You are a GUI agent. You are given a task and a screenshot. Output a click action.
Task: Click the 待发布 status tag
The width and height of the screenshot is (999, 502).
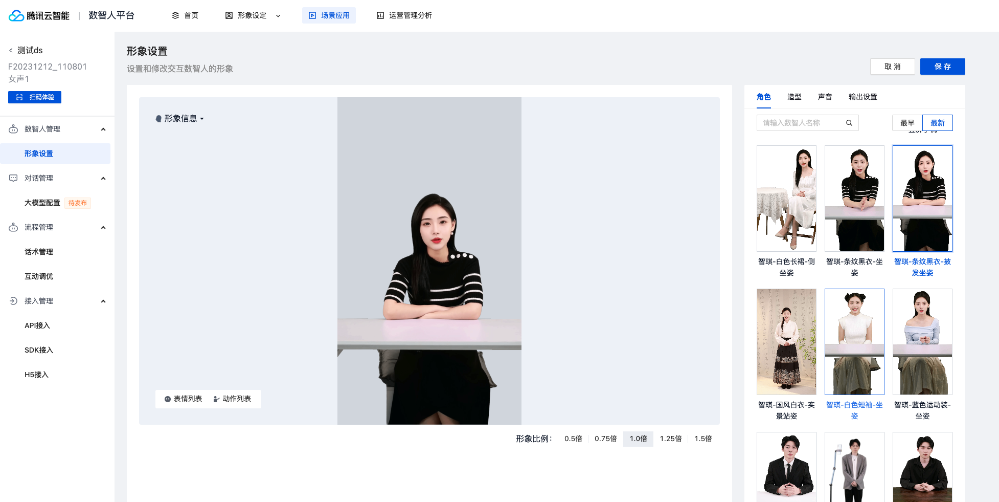pyautogui.click(x=78, y=203)
